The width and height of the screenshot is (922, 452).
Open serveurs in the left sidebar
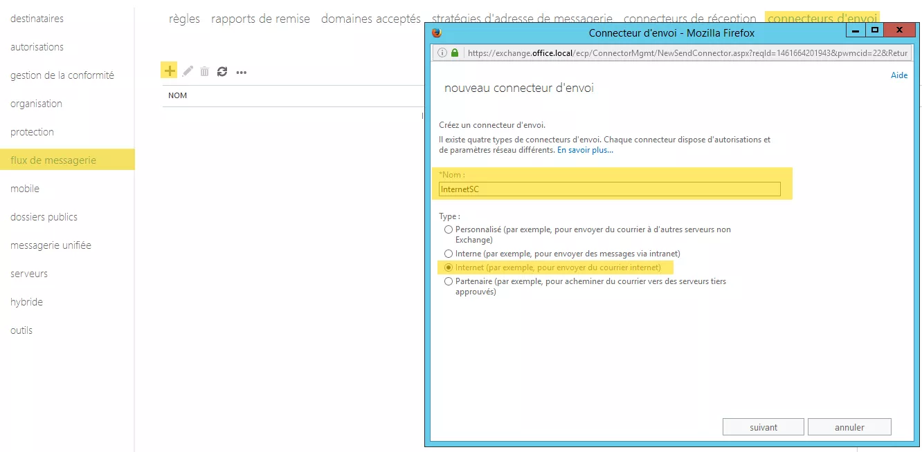click(29, 274)
